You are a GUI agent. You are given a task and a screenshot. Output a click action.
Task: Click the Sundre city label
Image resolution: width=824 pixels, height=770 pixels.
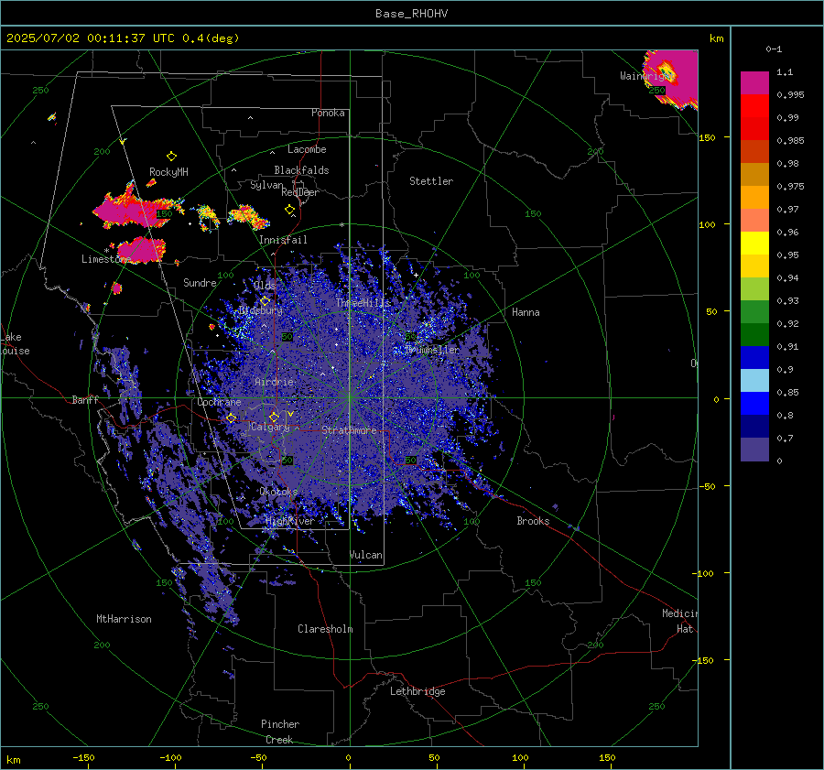[x=200, y=283]
